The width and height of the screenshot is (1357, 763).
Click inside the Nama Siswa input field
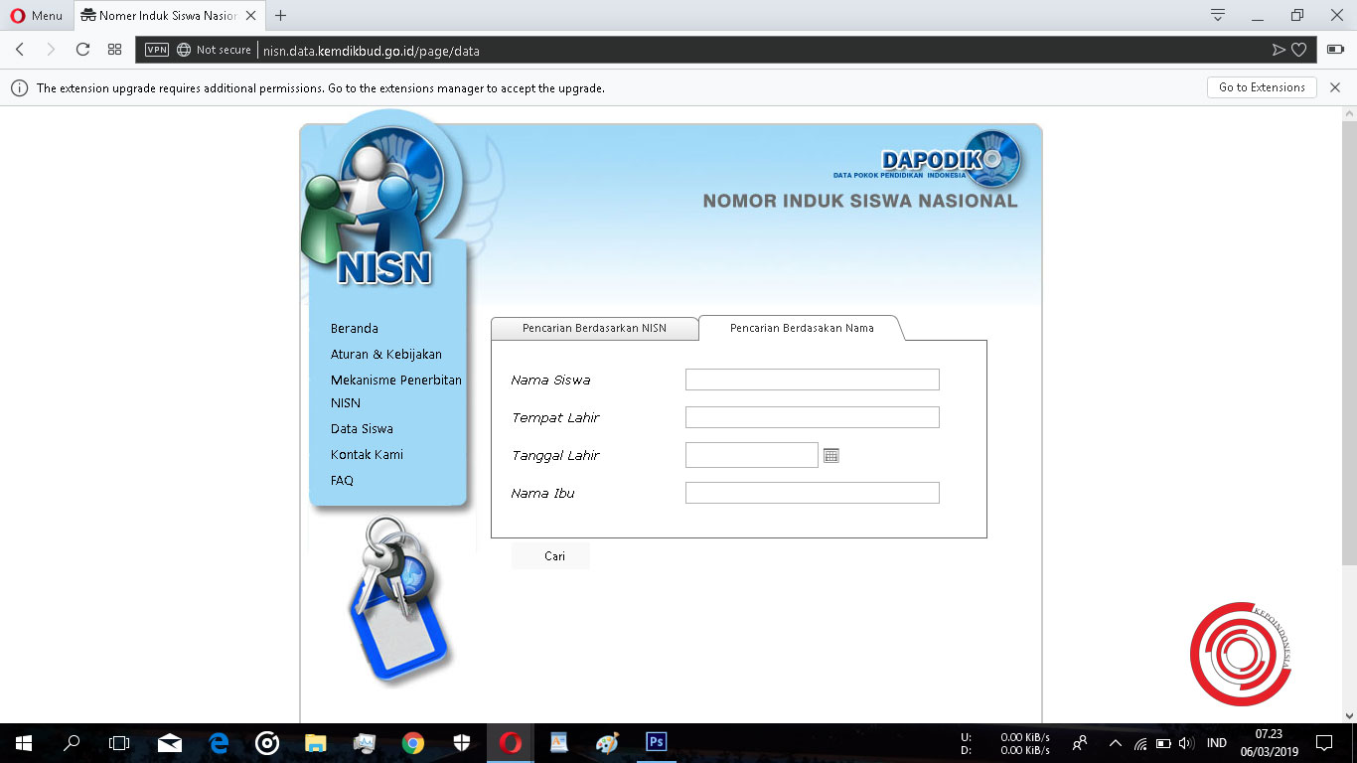[812, 379]
